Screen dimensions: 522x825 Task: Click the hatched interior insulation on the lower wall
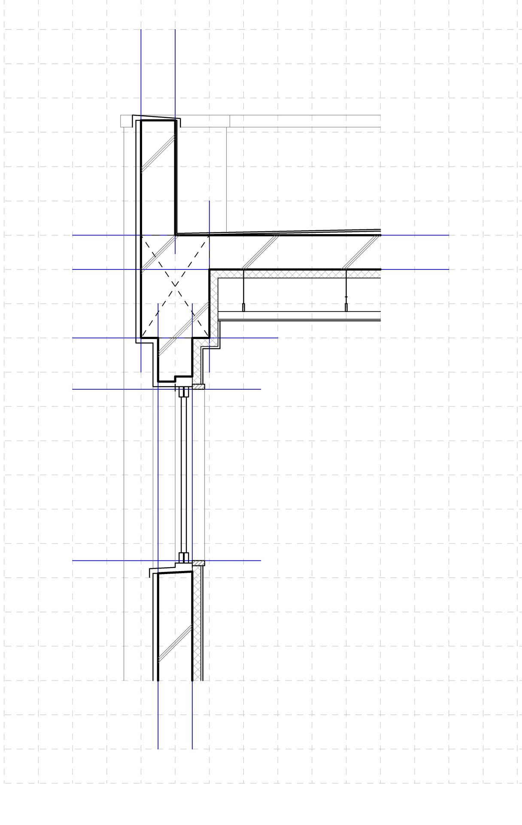pyautogui.click(x=197, y=627)
